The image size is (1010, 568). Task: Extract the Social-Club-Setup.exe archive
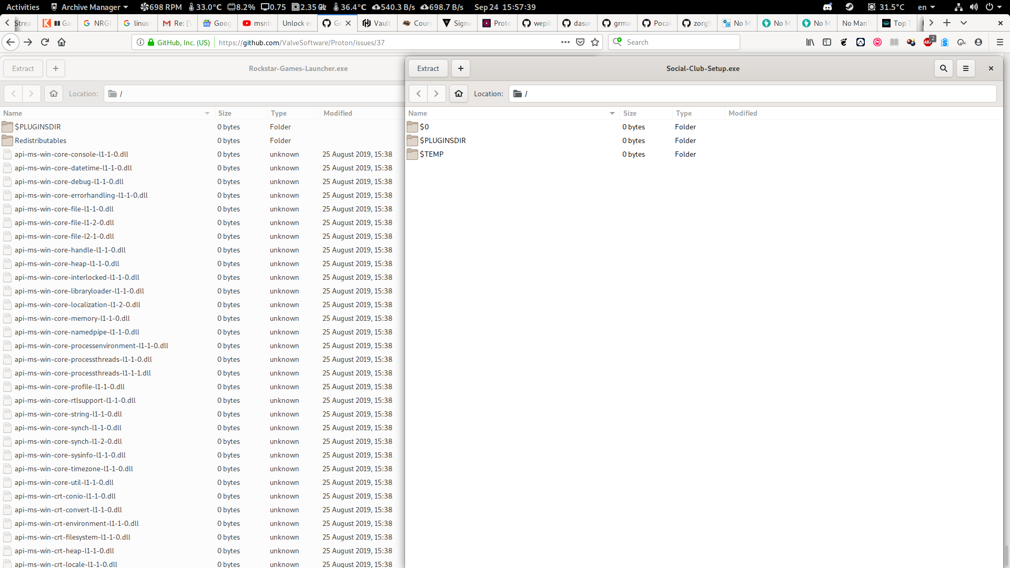pyautogui.click(x=428, y=68)
